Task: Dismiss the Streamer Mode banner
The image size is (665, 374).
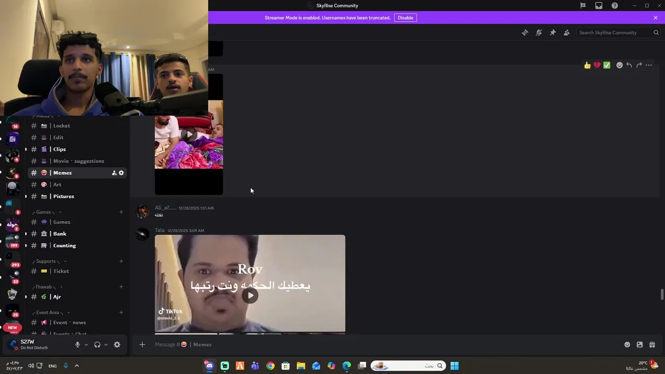Action: [656, 18]
